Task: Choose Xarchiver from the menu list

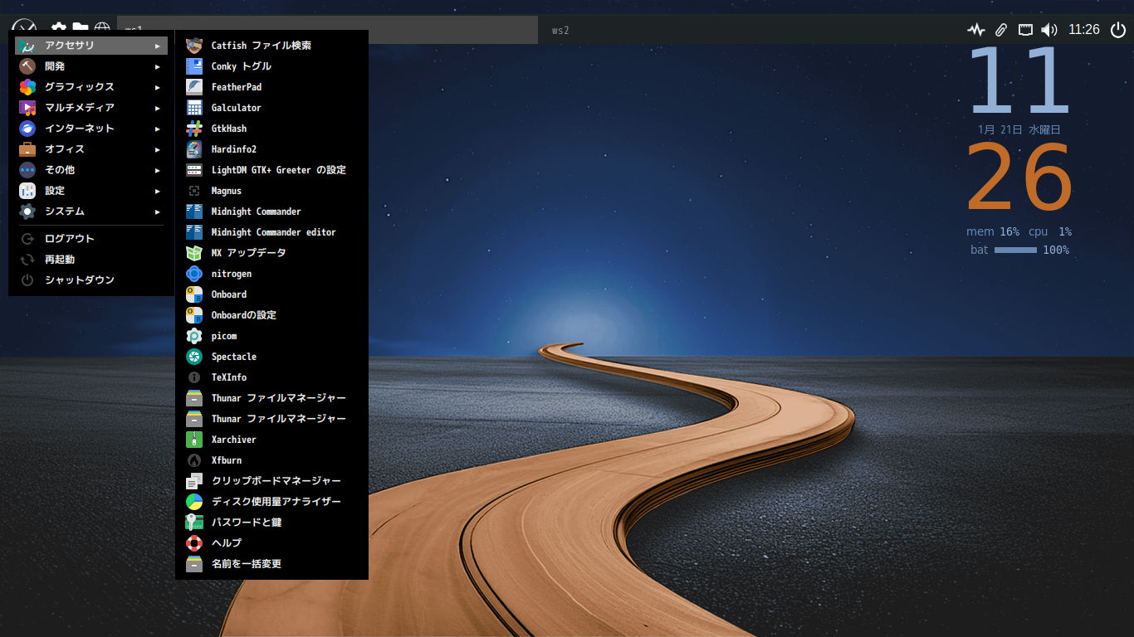Action: coord(233,440)
